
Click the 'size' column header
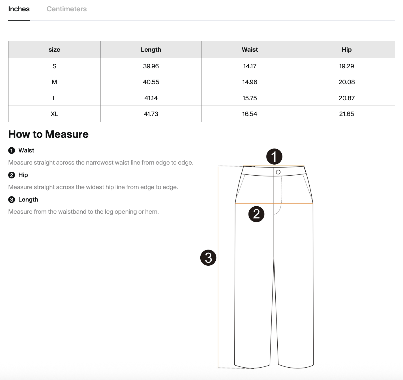54,50
